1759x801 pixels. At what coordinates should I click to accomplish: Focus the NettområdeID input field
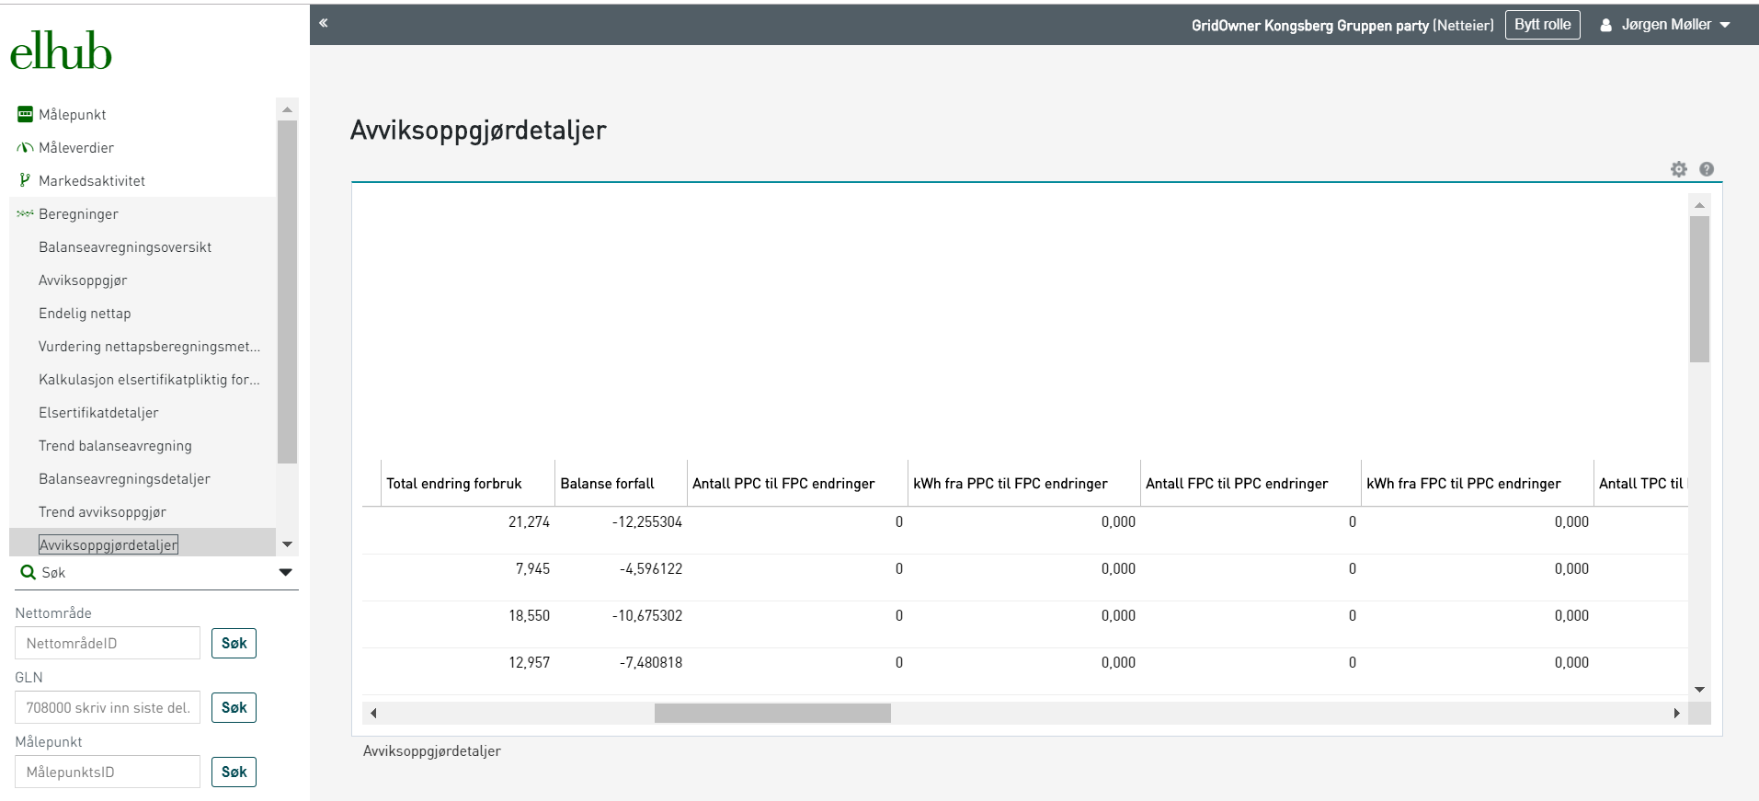click(108, 643)
